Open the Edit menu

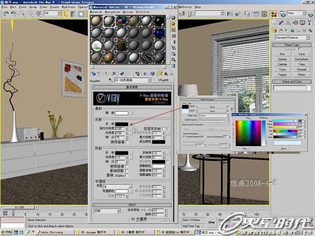[13, 7]
